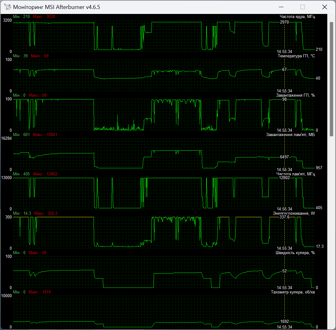The height and width of the screenshot is (330, 336).
Task: Click the 'Частота ядра, МГц' graph title
Action: (297, 17)
